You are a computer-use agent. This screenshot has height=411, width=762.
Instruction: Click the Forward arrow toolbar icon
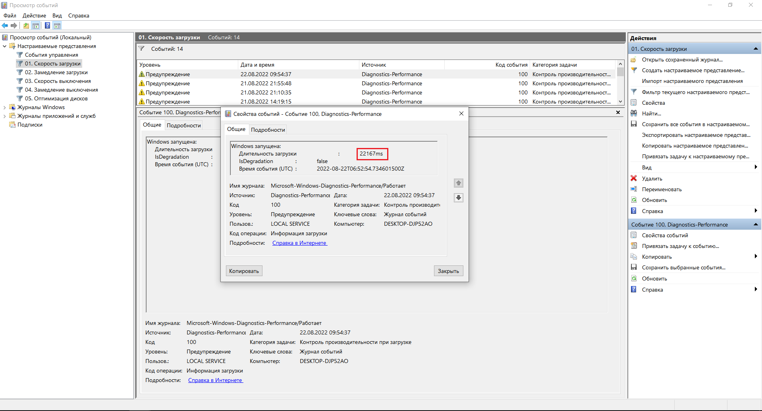click(x=14, y=25)
